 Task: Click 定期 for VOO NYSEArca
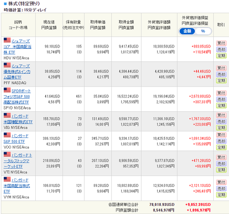pos(221,147)
